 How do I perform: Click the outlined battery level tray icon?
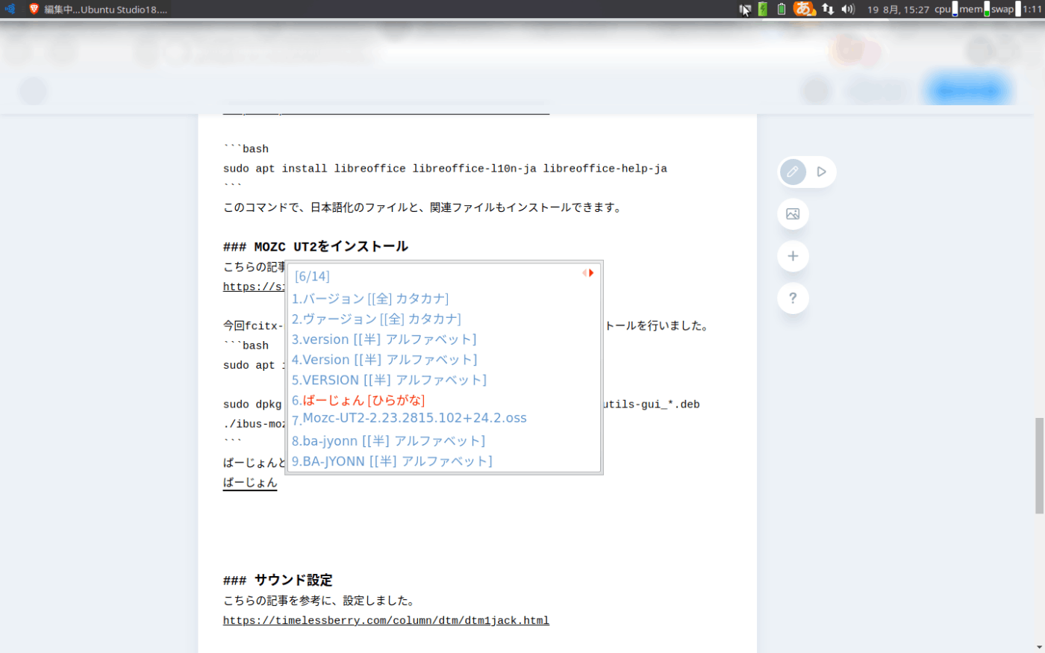[782, 9]
